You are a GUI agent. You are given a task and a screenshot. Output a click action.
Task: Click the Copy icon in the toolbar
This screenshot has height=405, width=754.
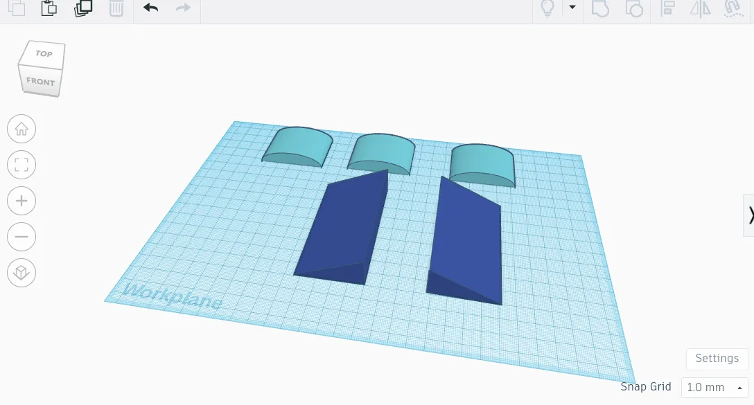tap(17, 8)
